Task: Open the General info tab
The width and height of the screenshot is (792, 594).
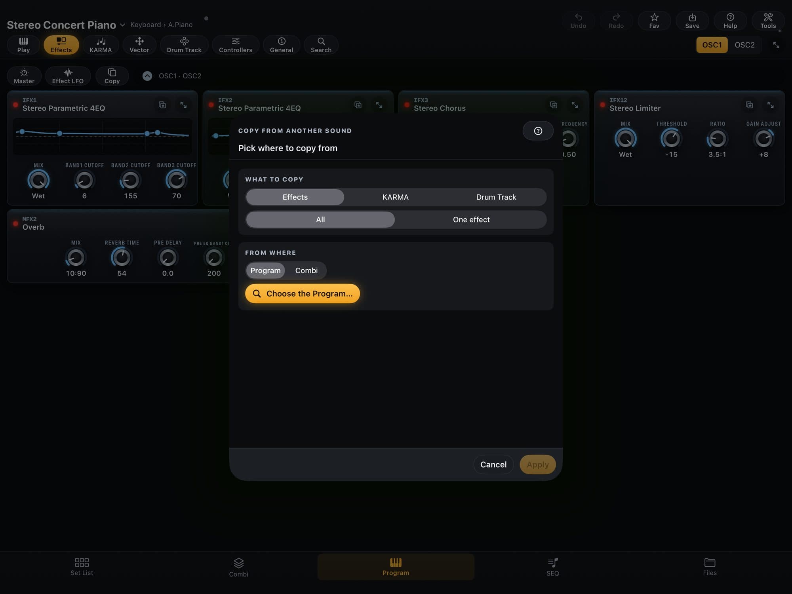Action: [282, 45]
